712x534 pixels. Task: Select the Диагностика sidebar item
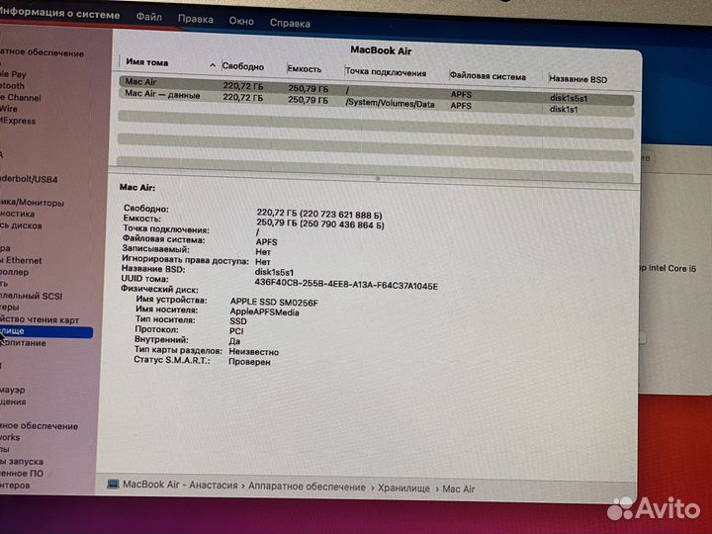(x=17, y=214)
